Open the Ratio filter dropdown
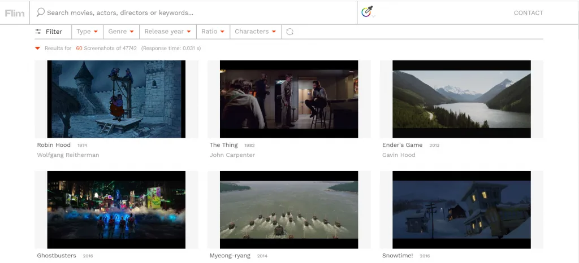 (x=213, y=32)
